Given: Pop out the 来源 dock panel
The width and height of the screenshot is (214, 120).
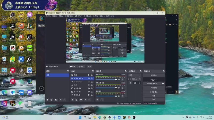Looking at the screenshot, I should pos(93,71).
